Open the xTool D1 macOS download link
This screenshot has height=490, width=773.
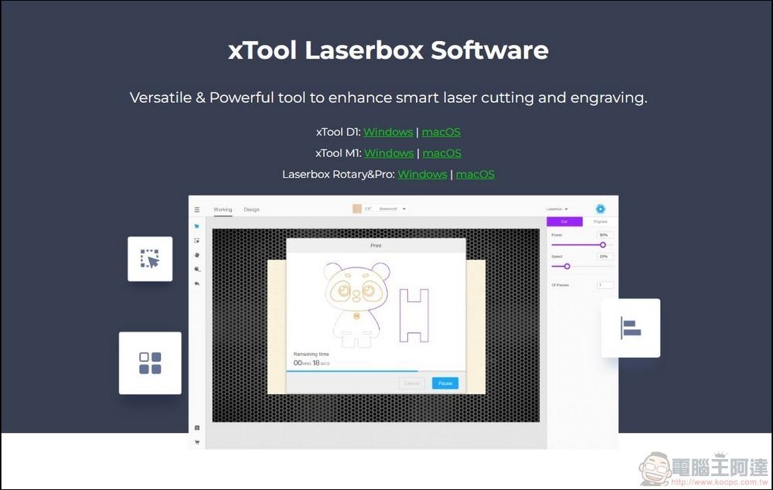tap(441, 132)
